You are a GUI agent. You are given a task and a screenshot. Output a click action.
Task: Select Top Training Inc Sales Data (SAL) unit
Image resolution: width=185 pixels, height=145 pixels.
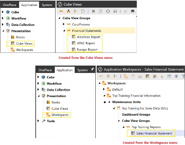145,108
